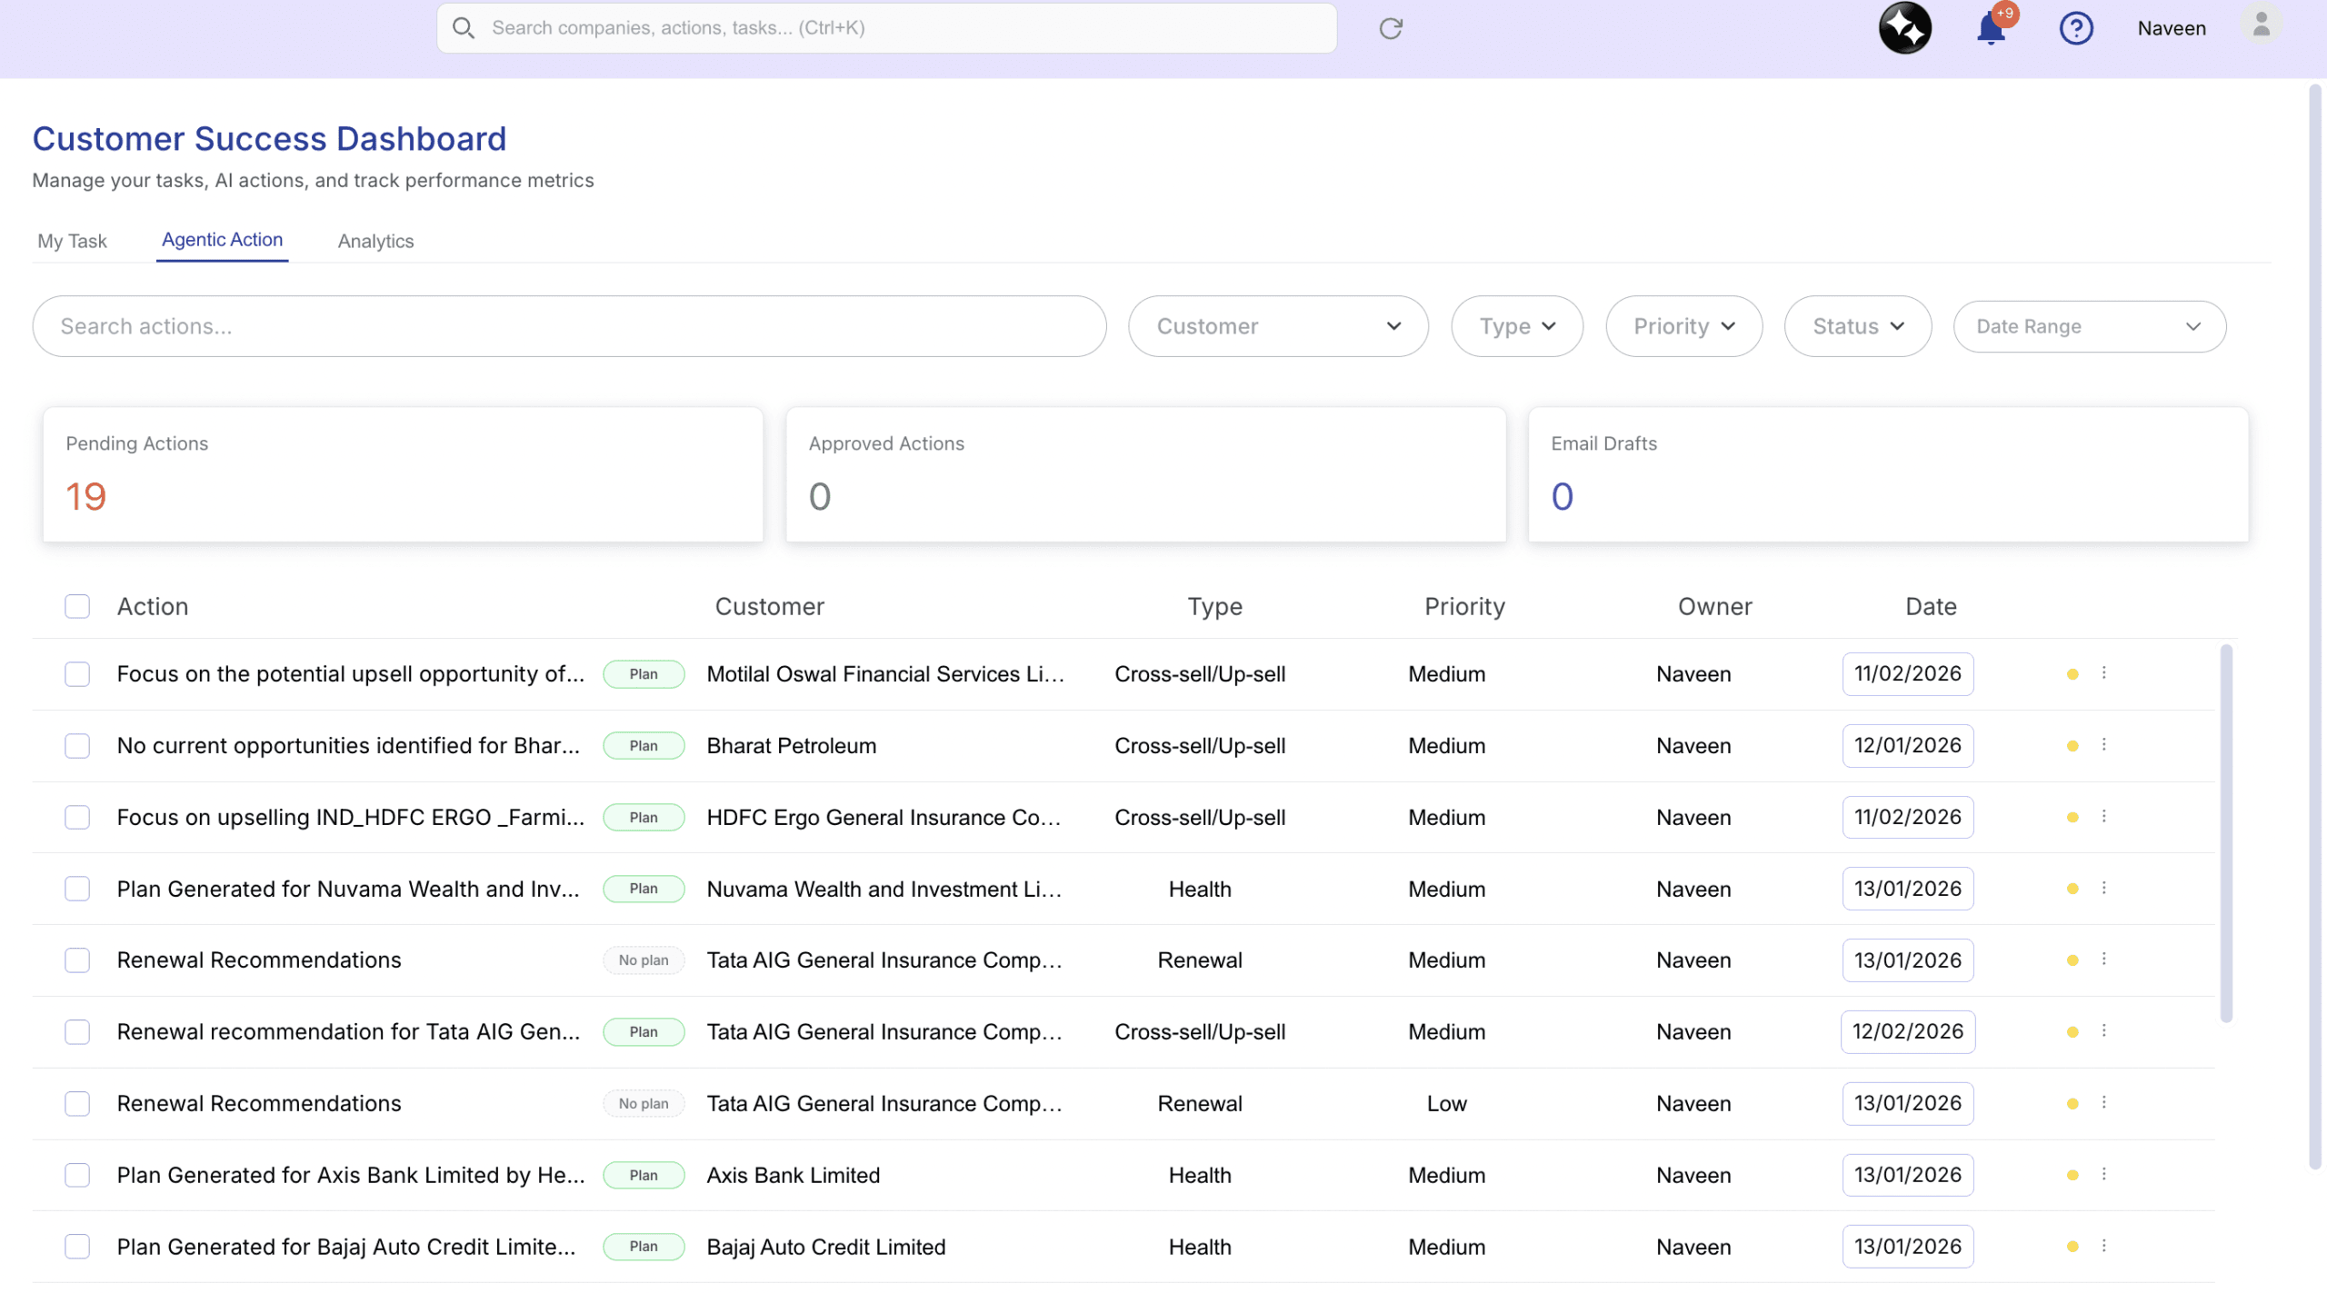Click the refresh icon beside search bar
2327x1293 pixels.
[x=1390, y=29]
